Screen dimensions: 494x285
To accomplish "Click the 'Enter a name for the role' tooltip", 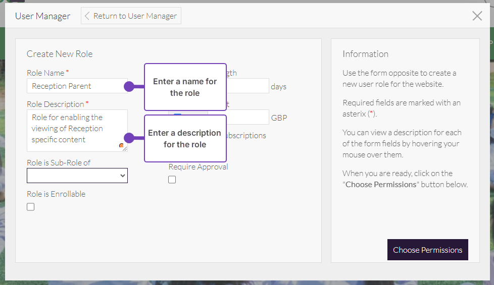I will (x=185, y=87).
